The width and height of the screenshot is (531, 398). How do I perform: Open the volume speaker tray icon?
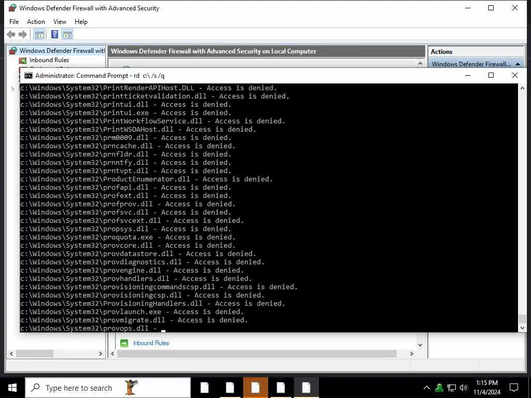coord(464,388)
